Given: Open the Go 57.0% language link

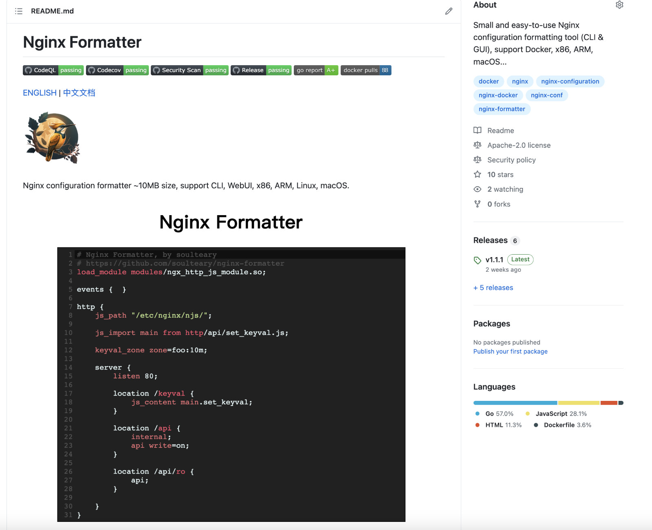Looking at the screenshot, I should pyautogui.click(x=494, y=413).
